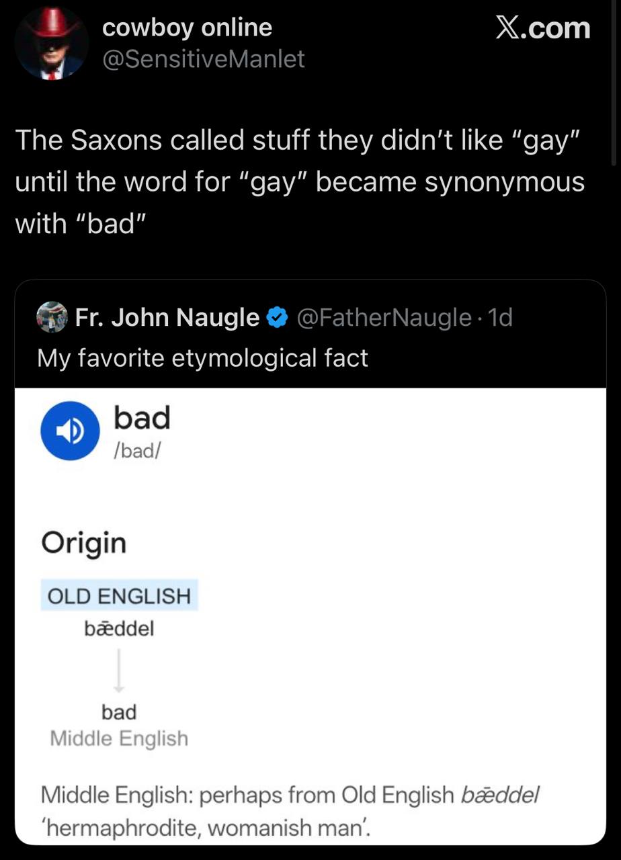Select the OLD ENGLISH highlighted label

click(119, 596)
